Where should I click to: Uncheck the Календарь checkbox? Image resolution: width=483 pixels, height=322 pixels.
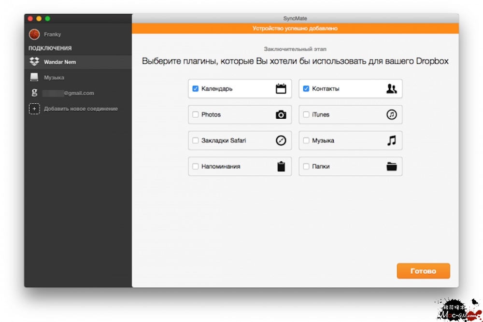[196, 89]
